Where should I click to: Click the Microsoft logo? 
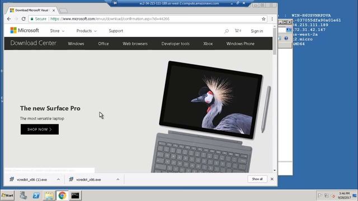(x=25, y=30)
